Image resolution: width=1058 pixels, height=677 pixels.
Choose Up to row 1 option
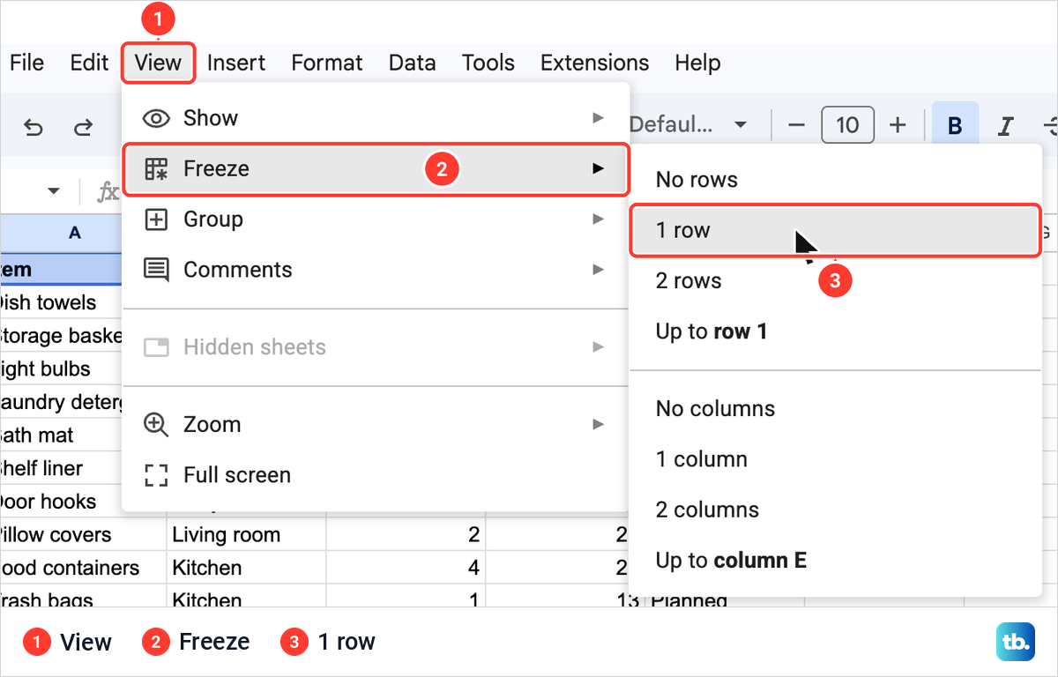[x=836, y=331]
